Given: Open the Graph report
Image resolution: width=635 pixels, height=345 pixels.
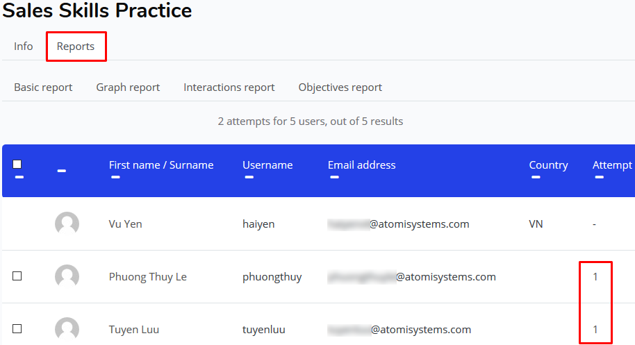Looking at the screenshot, I should [128, 87].
